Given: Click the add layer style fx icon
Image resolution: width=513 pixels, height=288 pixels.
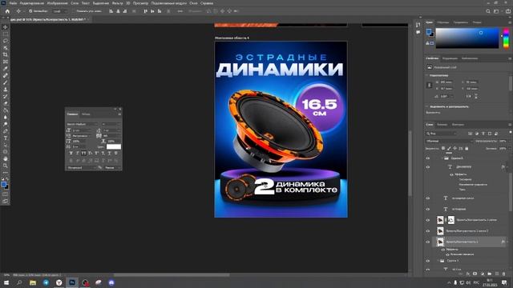Looking at the screenshot, I should (x=468, y=274).
